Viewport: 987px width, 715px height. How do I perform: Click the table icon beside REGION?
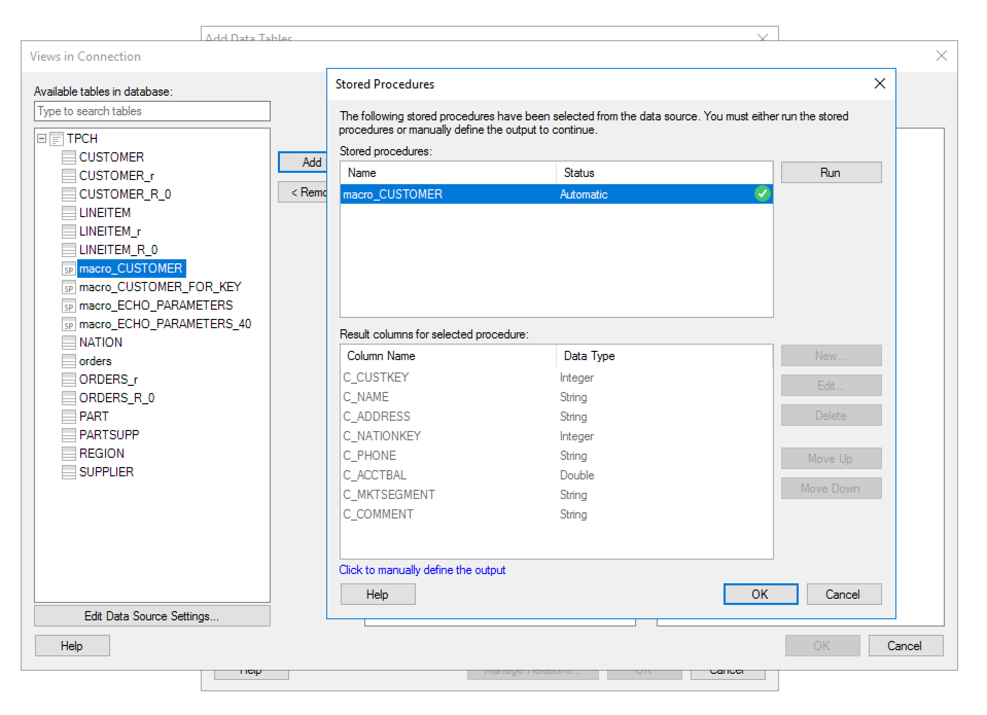click(68, 453)
